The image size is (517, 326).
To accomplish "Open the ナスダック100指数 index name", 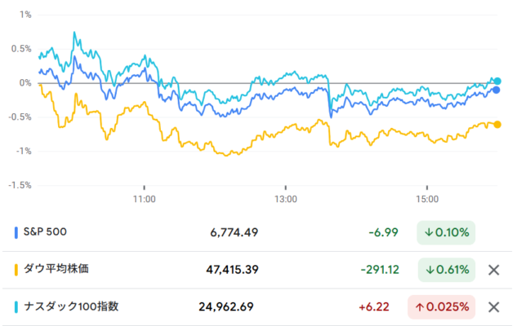I will click(72, 307).
